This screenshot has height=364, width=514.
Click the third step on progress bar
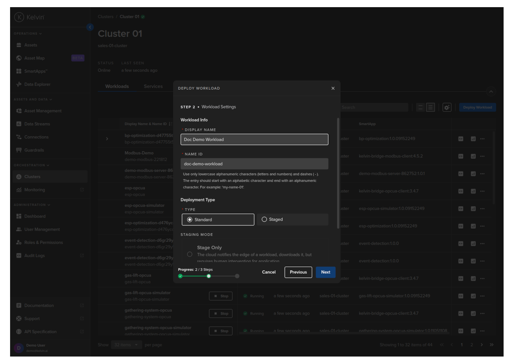pyautogui.click(x=237, y=276)
